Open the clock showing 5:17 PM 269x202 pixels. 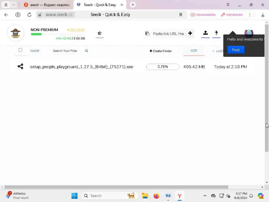[x=241, y=196]
